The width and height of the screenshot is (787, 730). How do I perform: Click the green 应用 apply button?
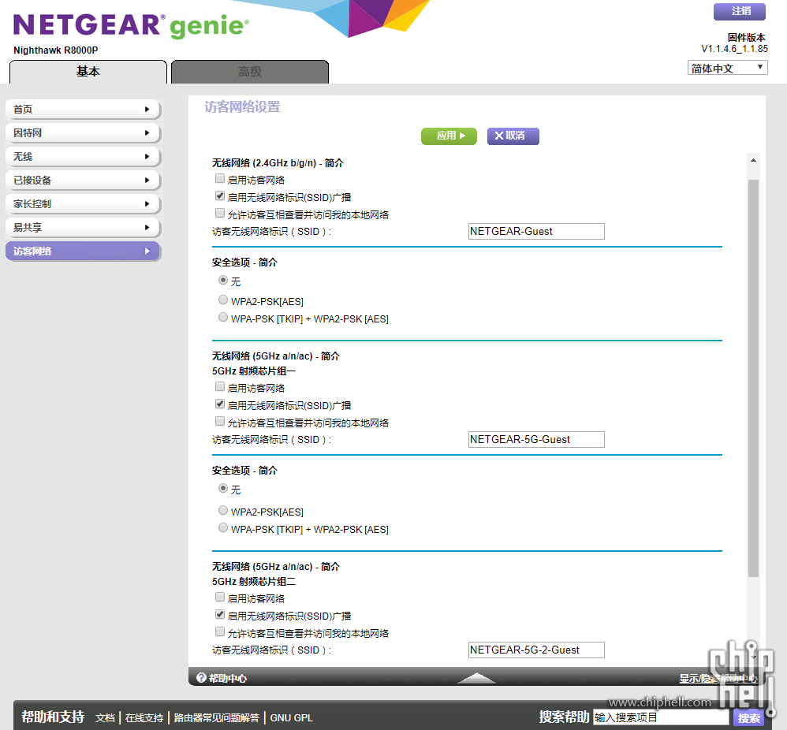tap(449, 136)
